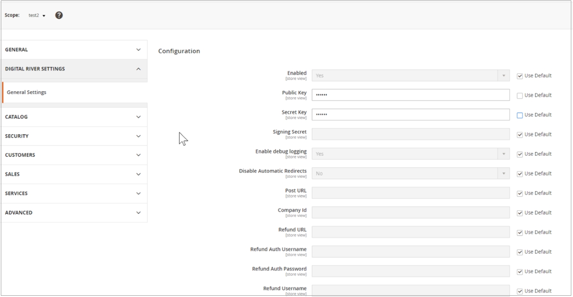This screenshot has height=297, width=573.
Task: Expand the Advanced section chevron
Action: pos(138,213)
